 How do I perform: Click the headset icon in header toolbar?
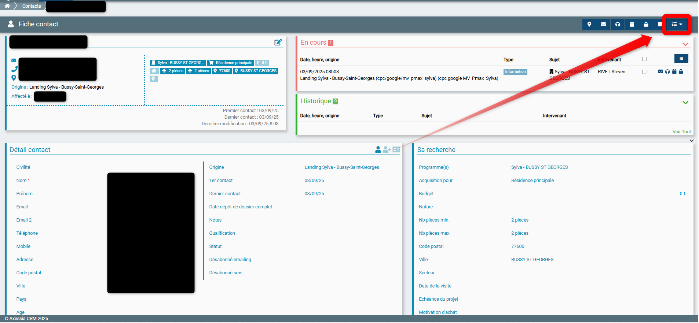pyautogui.click(x=618, y=24)
